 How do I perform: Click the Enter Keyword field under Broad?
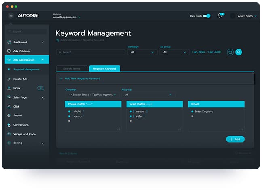[x=204, y=112]
